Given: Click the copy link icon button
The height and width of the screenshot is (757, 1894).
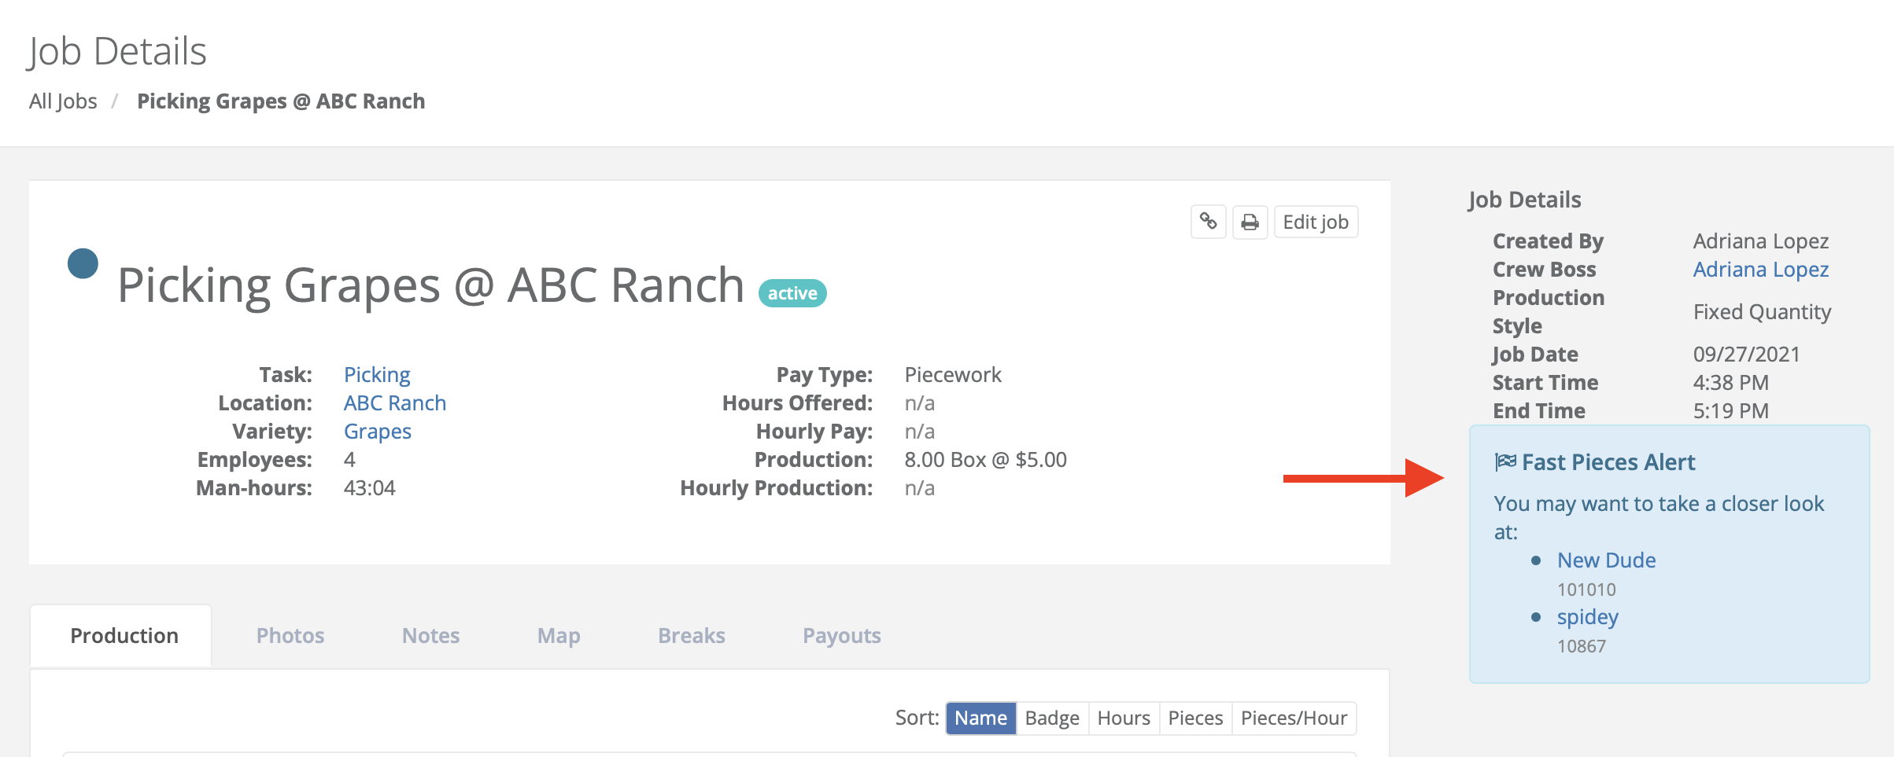Looking at the screenshot, I should click(x=1209, y=222).
